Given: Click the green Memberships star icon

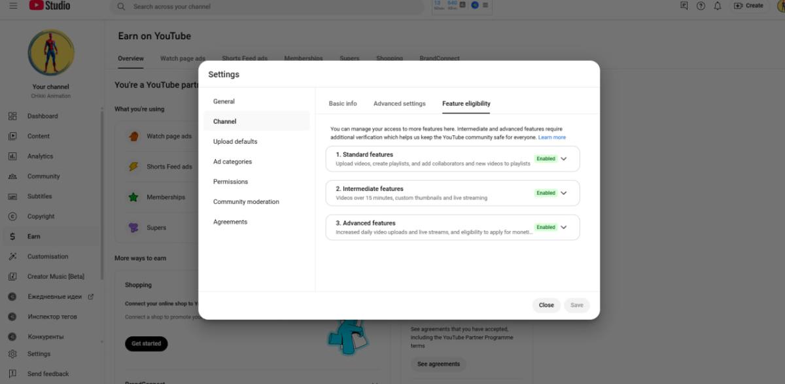Looking at the screenshot, I should pyautogui.click(x=133, y=197).
